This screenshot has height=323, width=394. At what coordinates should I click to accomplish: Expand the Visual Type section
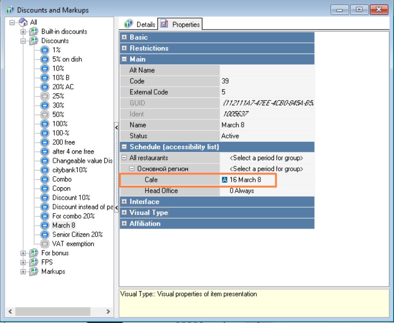(x=124, y=213)
